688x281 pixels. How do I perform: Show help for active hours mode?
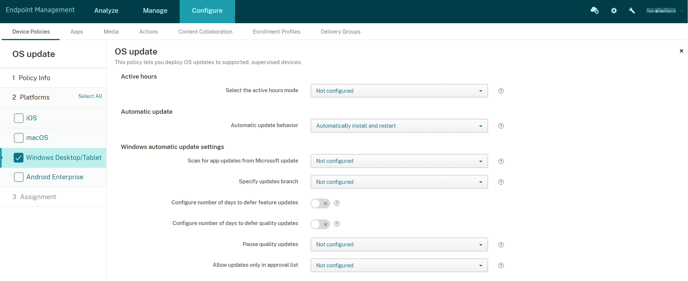point(501,91)
